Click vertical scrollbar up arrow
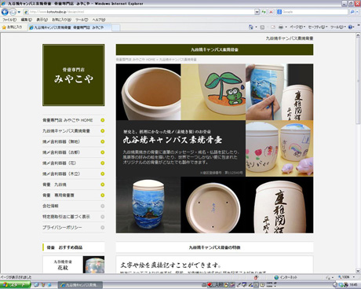 tap(358, 35)
